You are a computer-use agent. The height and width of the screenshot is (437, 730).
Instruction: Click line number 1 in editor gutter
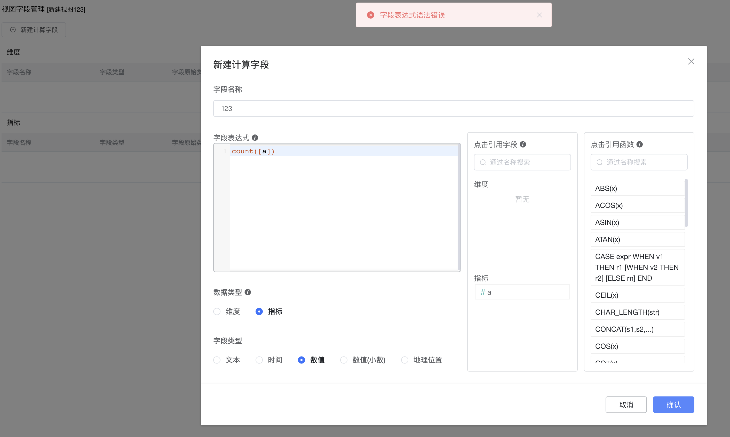225,151
